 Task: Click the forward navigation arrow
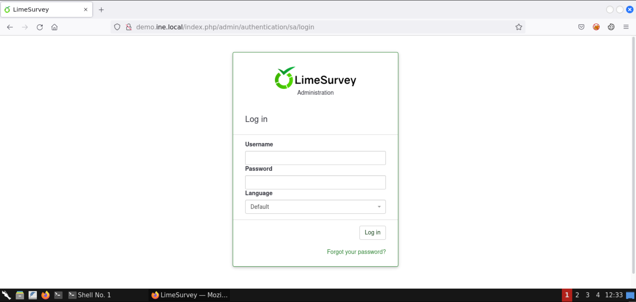(x=25, y=27)
